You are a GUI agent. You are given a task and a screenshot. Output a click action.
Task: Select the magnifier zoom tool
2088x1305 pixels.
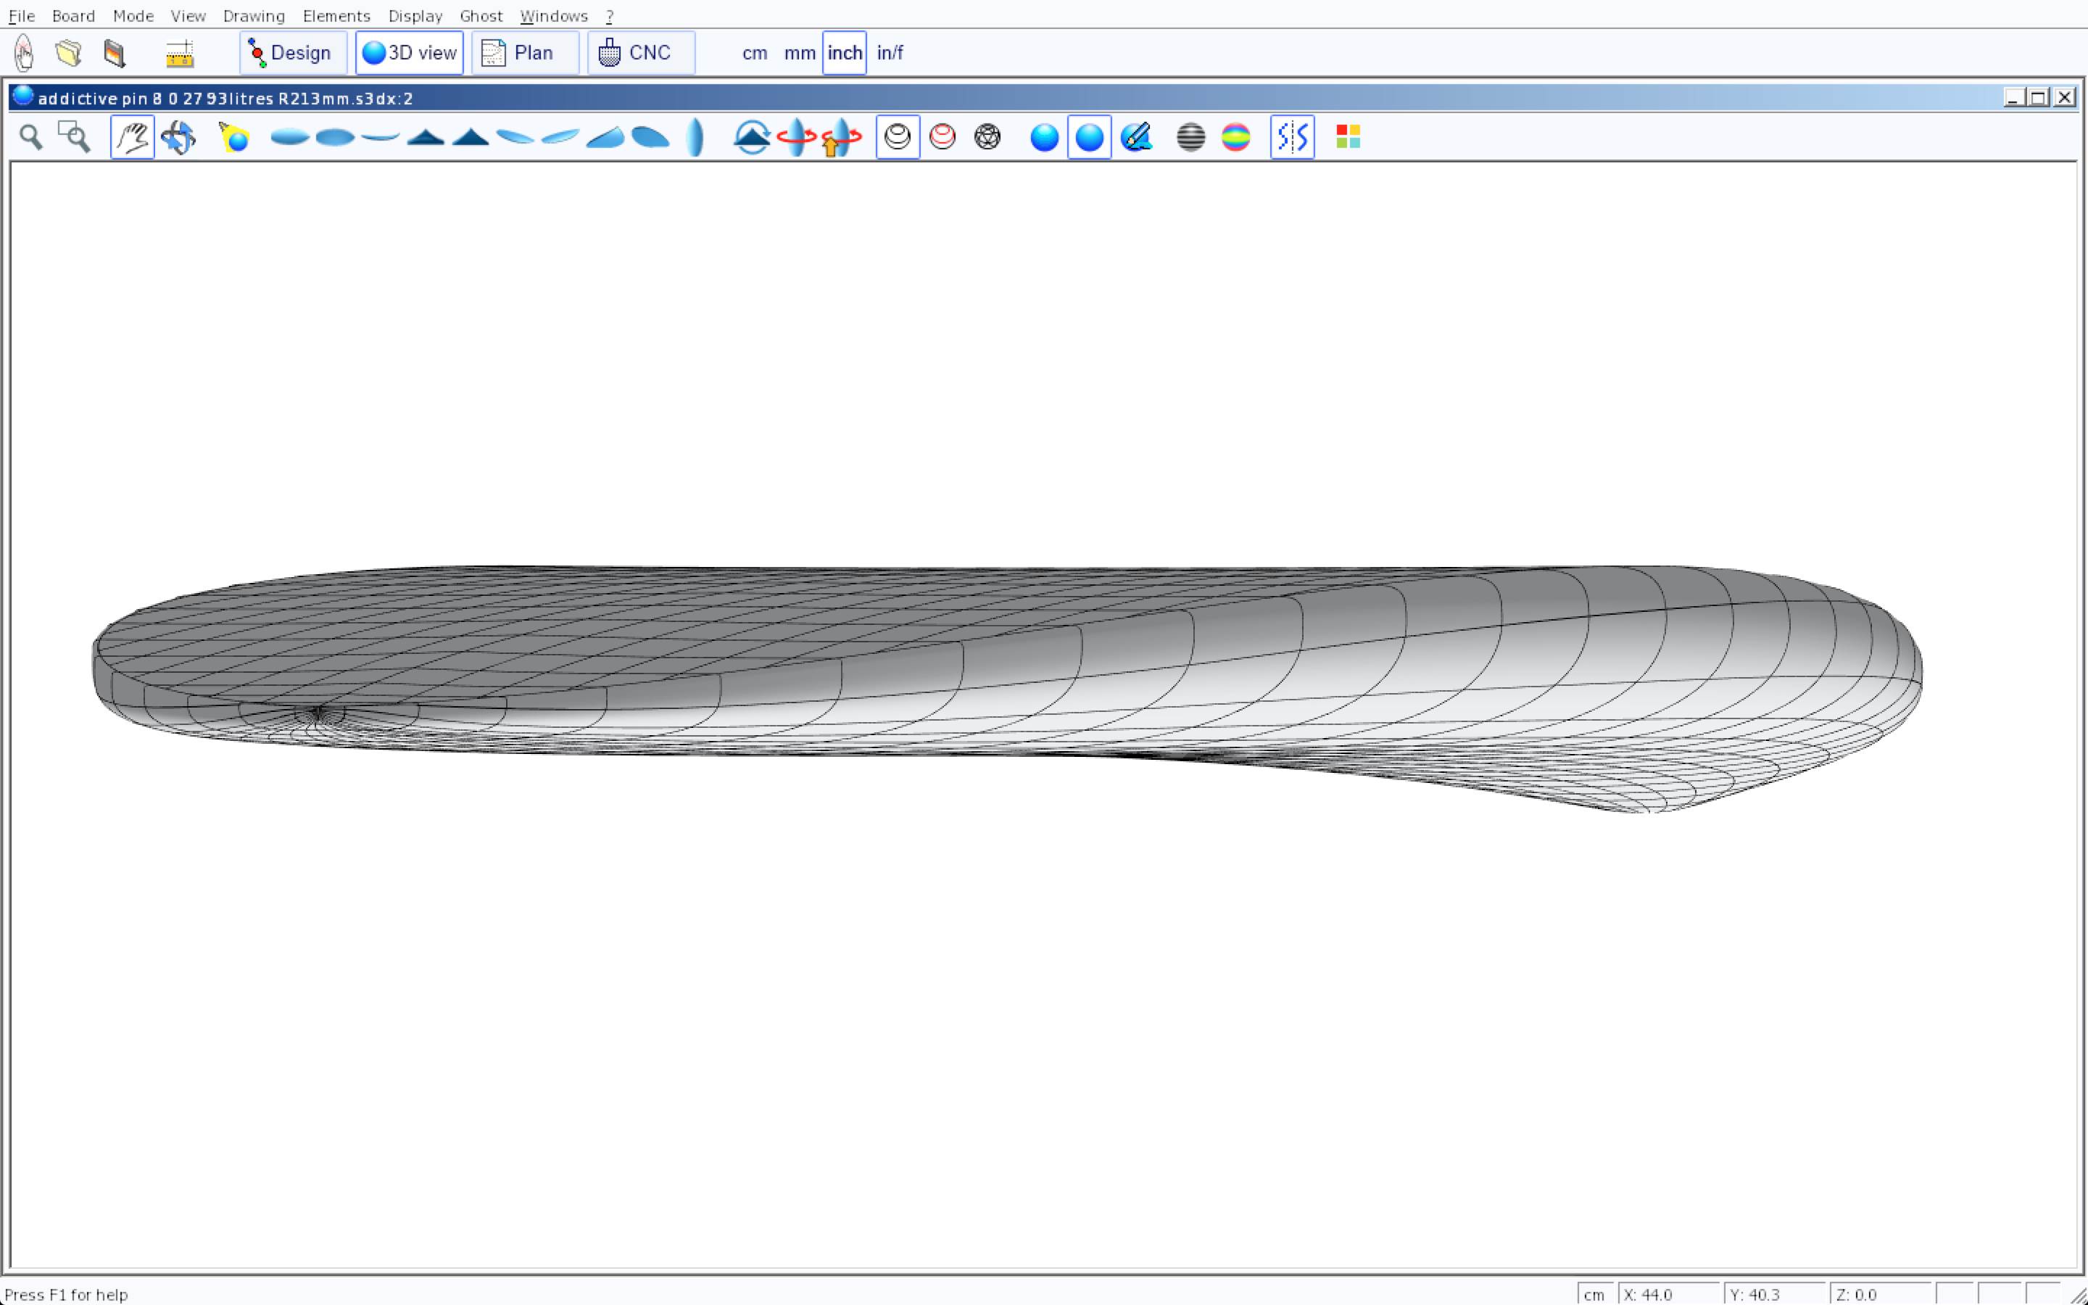(x=31, y=137)
